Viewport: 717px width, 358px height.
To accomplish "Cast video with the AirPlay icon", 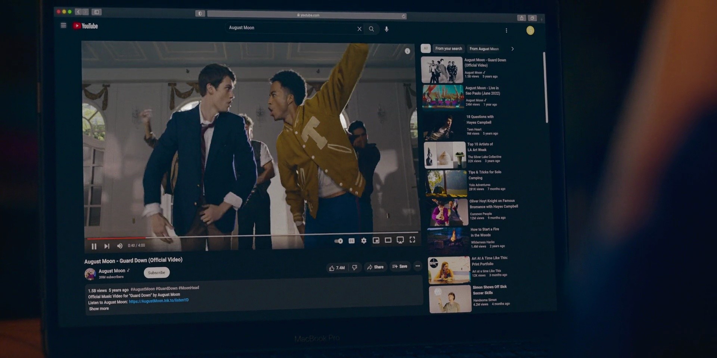I will pyautogui.click(x=400, y=240).
